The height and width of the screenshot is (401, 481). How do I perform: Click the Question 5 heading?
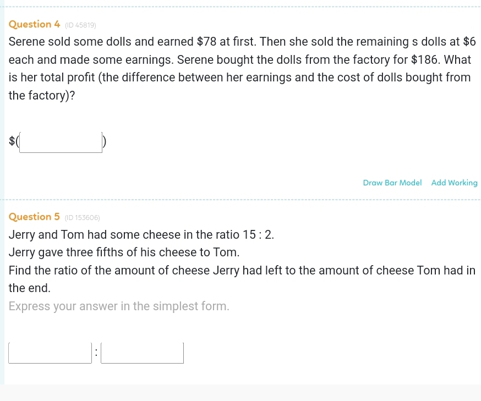(34, 217)
